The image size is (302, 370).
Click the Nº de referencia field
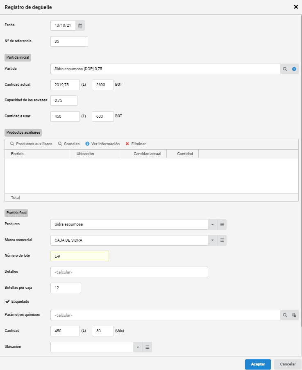[x=69, y=41]
